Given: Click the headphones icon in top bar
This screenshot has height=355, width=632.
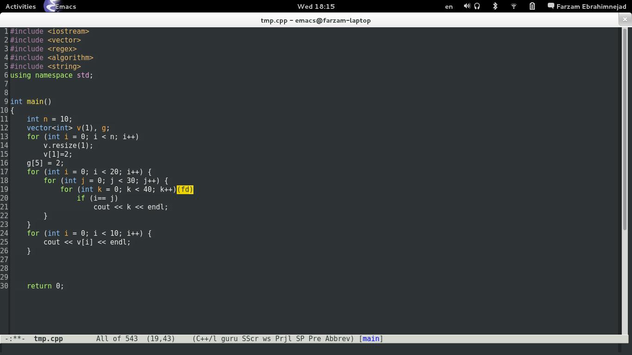Looking at the screenshot, I should pyautogui.click(x=477, y=6).
